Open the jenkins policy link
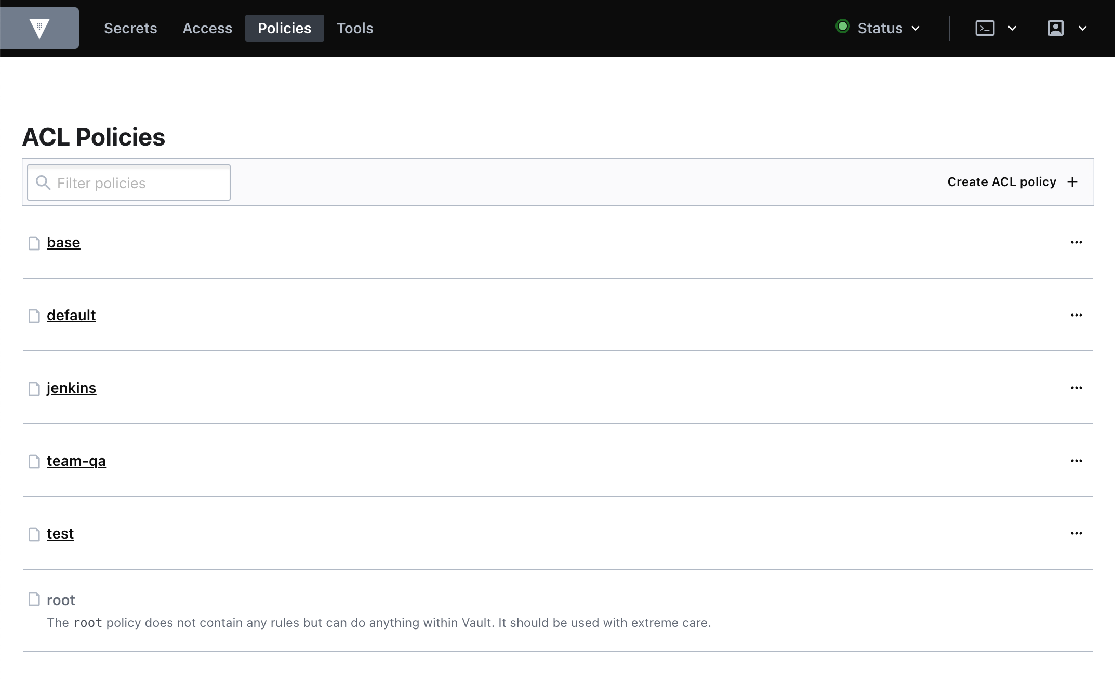This screenshot has height=681, width=1115. [x=71, y=388]
